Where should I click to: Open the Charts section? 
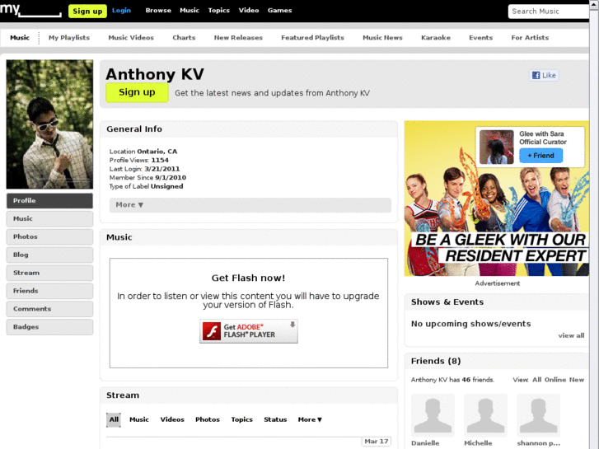pyautogui.click(x=184, y=37)
